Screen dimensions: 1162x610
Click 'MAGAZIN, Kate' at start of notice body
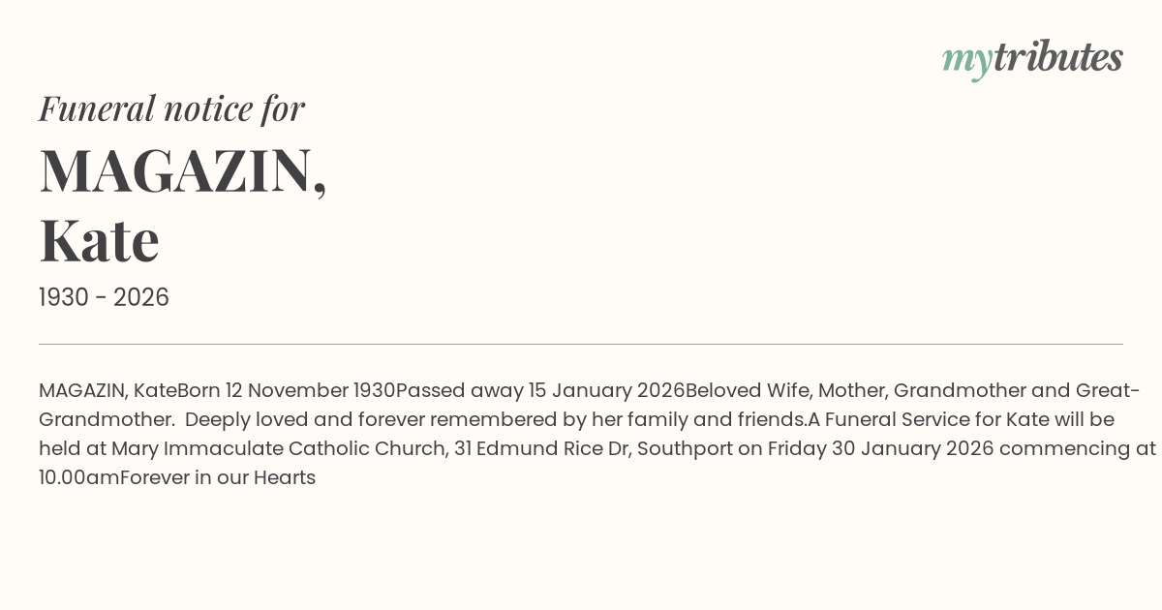(x=107, y=391)
